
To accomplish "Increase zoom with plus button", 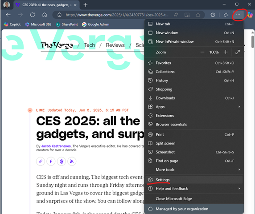I will pos(226,52).
